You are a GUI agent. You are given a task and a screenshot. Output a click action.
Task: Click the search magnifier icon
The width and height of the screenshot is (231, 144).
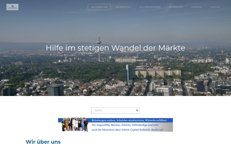click(x=137, y=110)
